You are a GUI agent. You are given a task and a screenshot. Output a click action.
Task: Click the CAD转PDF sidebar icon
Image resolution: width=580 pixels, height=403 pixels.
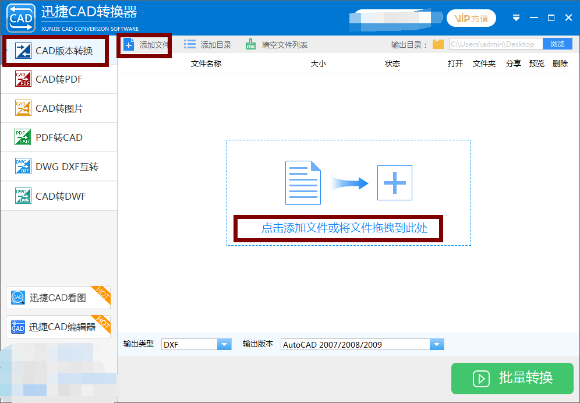[23, 79]
